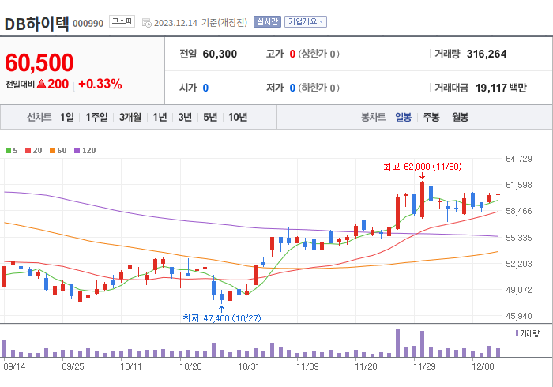Click the tall red 11/30 high candlestick
553x387 pixels.
point(422,200)
